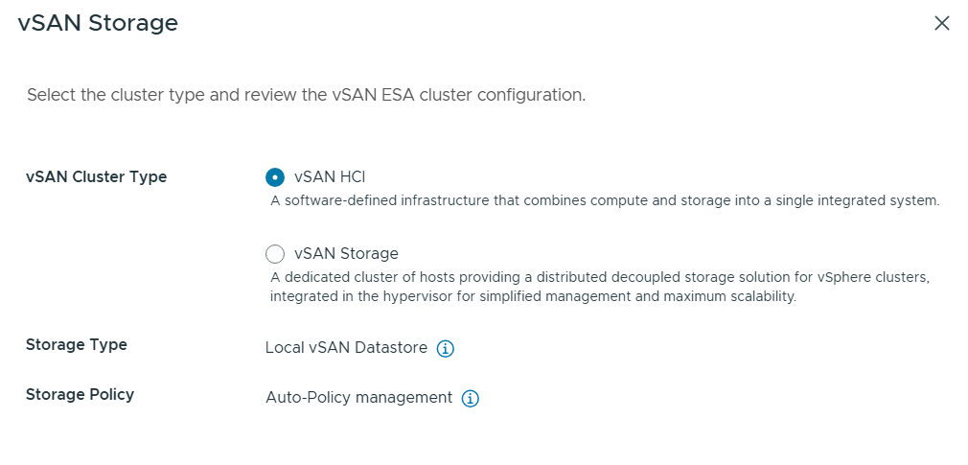This screenshot has width=968, height=465.
Task: Select the vSAN Storage radio button
Action: pyautogui.click(x=275, y=254)
